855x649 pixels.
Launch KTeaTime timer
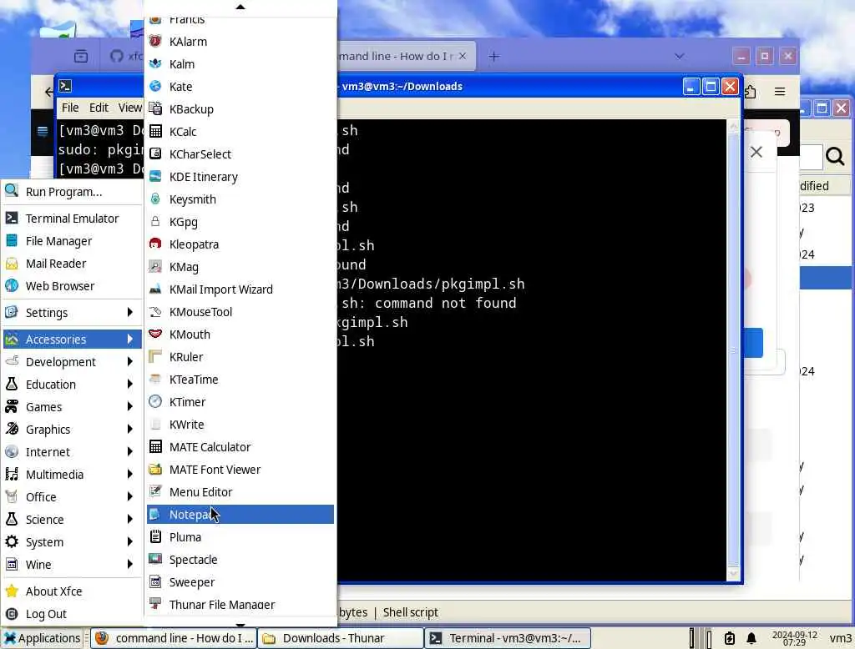click(x=240, y=380)
